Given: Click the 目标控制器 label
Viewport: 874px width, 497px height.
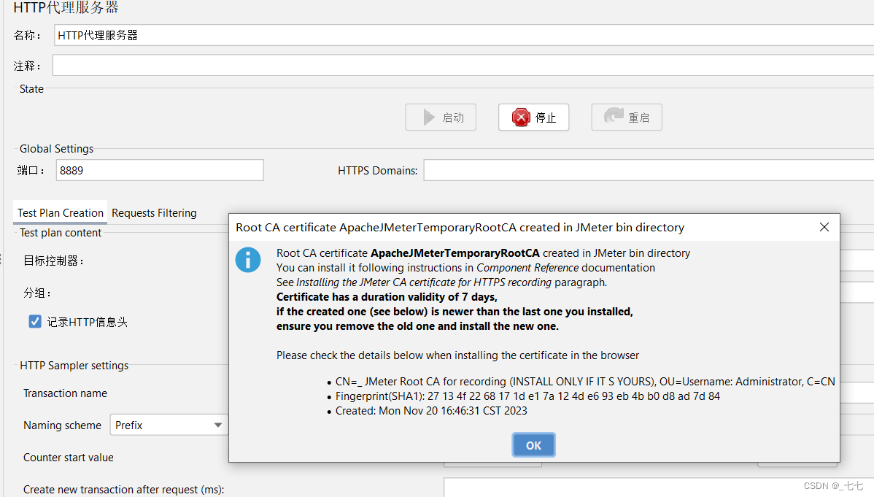Looking at the screenshot, I should click(x=53, y=261).
